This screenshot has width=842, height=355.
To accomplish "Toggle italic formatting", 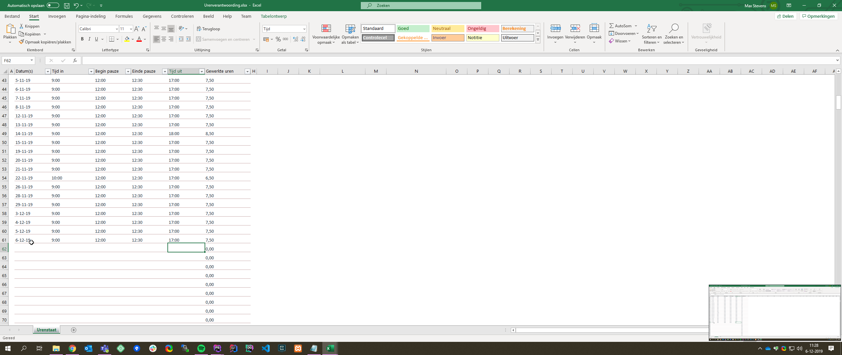I will [x=89, y=39].
